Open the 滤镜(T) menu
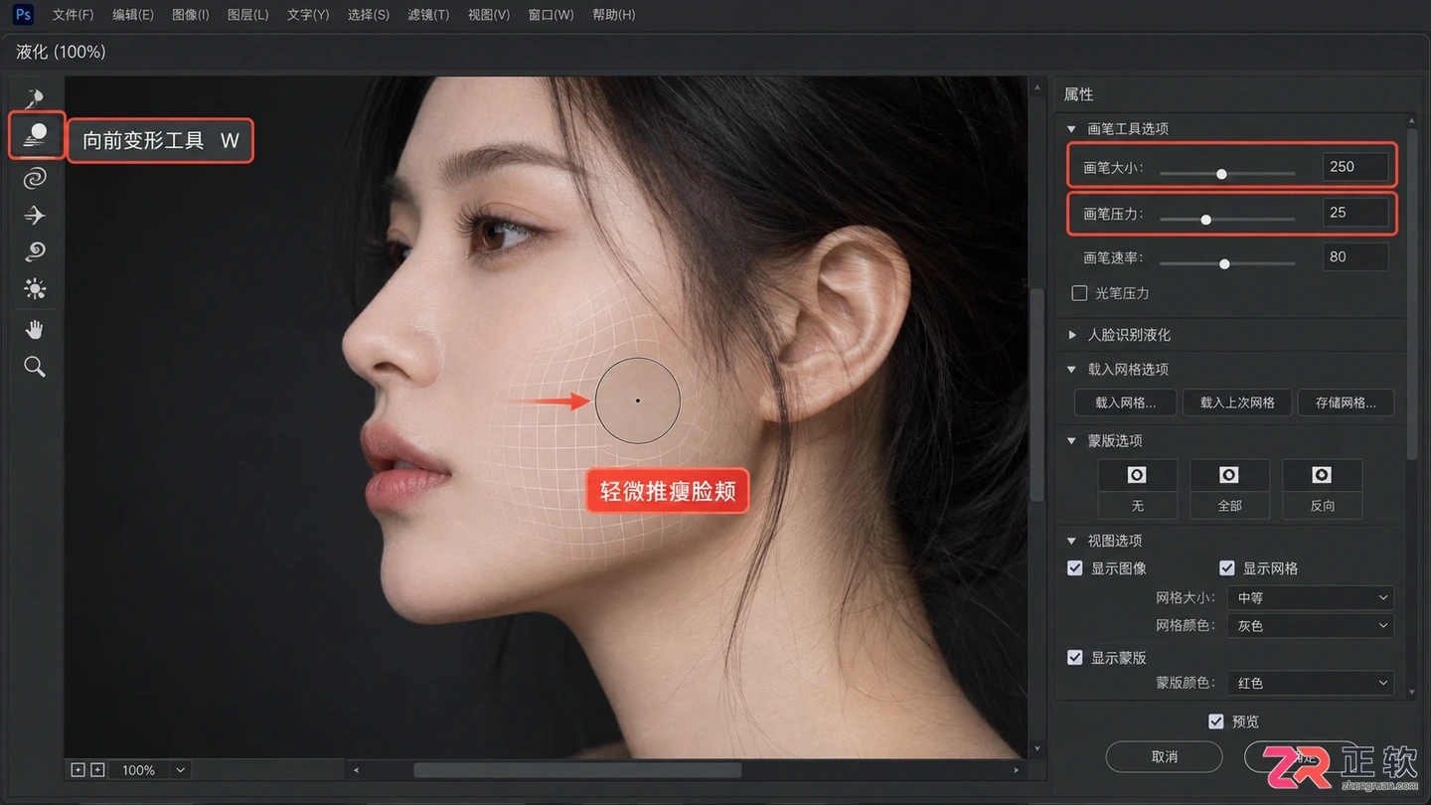Viewport: 1431px width, 805px height. coord(427,15)
